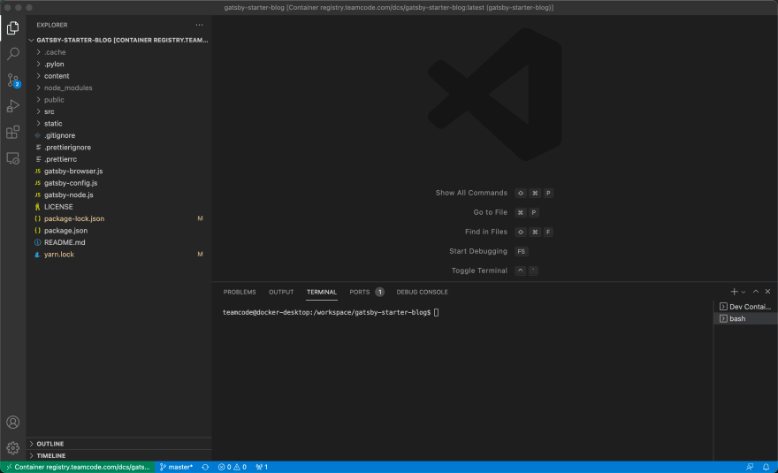Viewport: 778px width, 473px height.
Task: Open the yarn.lock file
Action: pos(119,255)
